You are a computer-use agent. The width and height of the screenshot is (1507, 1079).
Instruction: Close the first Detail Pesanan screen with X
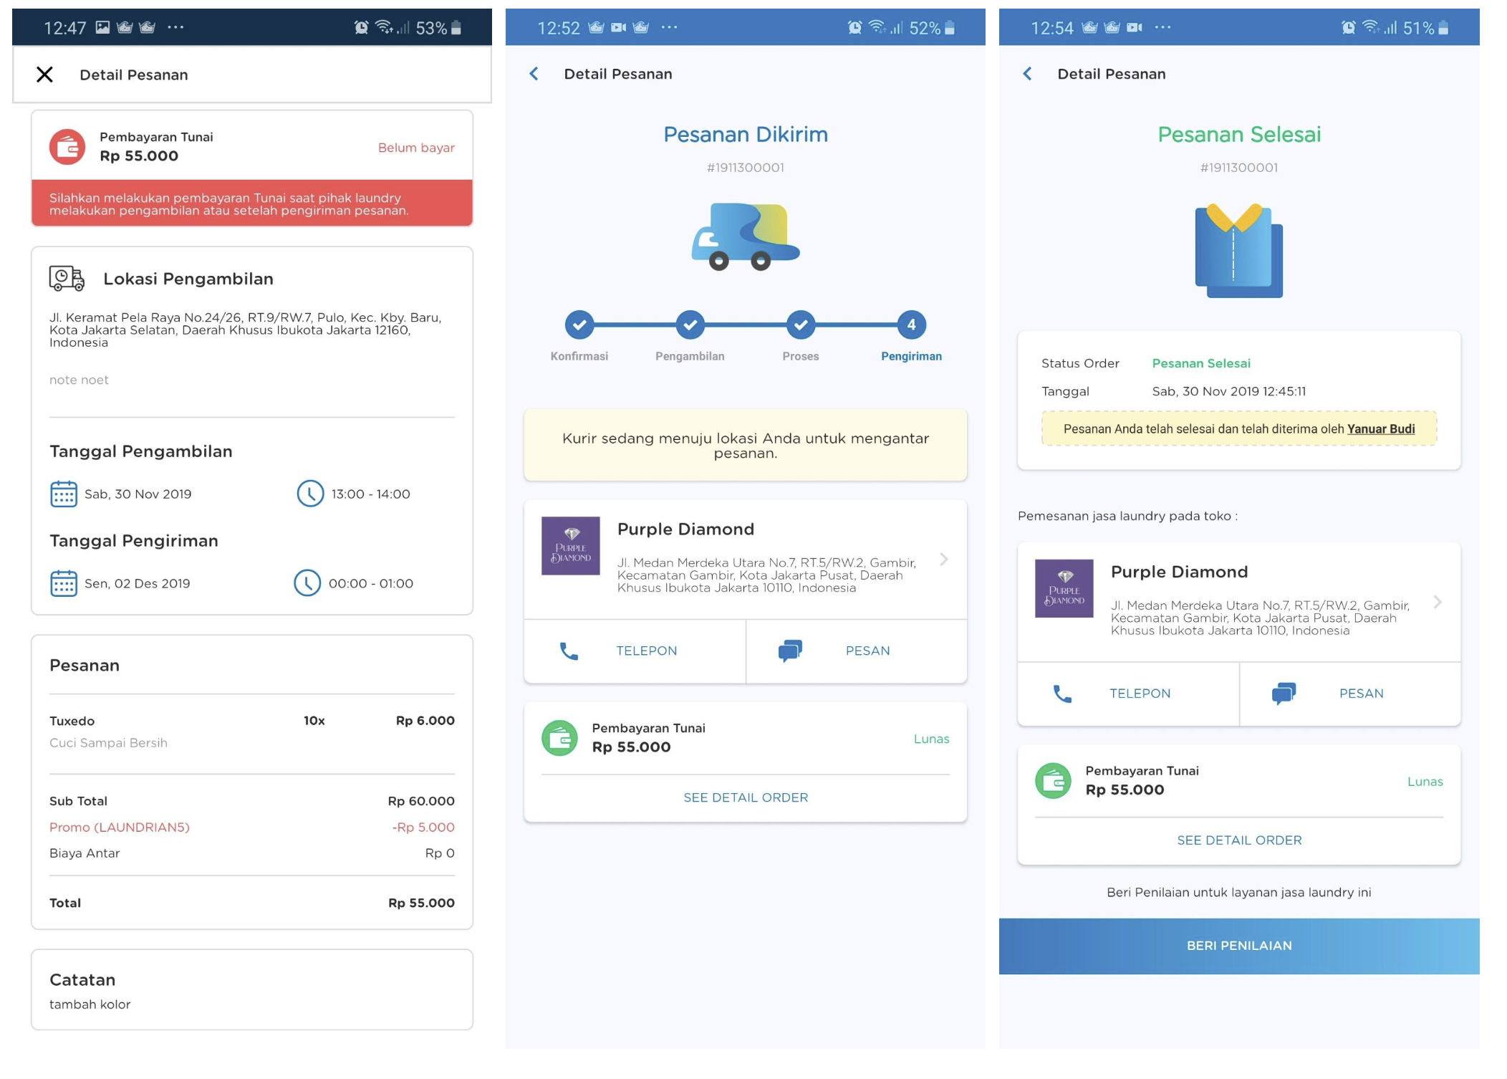(44, 75)
